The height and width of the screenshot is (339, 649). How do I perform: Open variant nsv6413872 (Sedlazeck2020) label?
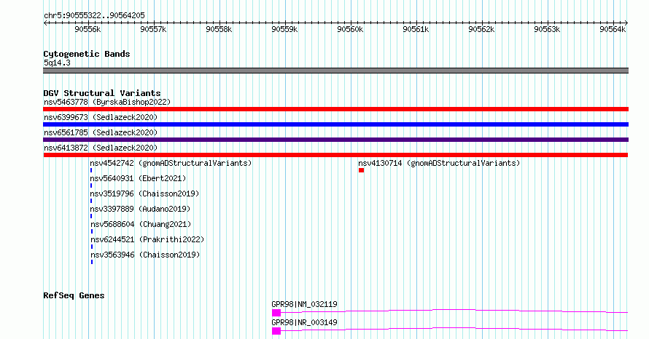click(x=101, y=148)
